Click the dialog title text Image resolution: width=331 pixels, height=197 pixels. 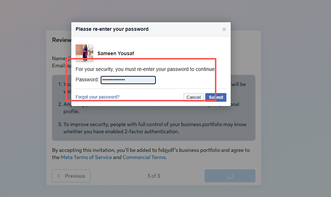(112, 29)
